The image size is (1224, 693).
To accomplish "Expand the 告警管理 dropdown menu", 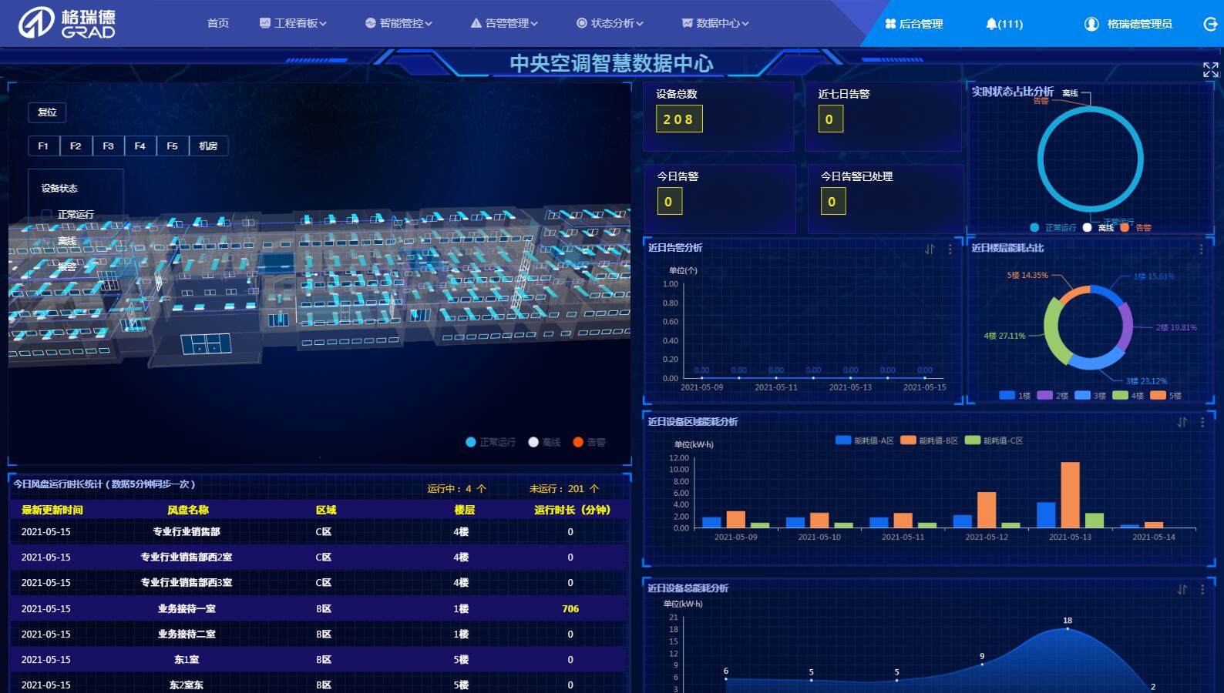I will [504, 23].
